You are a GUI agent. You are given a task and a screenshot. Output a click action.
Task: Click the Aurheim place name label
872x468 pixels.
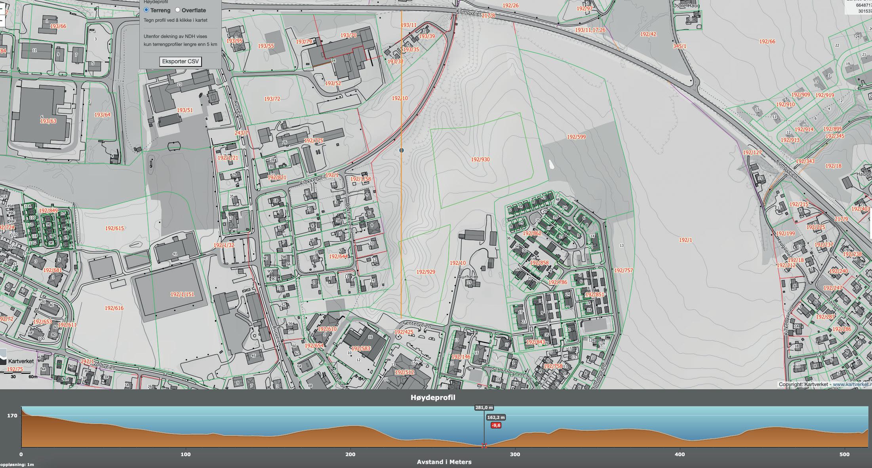468,277
